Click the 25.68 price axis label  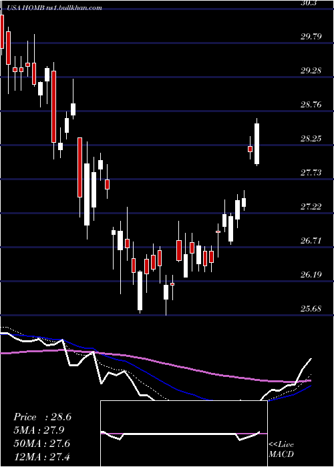tap(312, 308)
